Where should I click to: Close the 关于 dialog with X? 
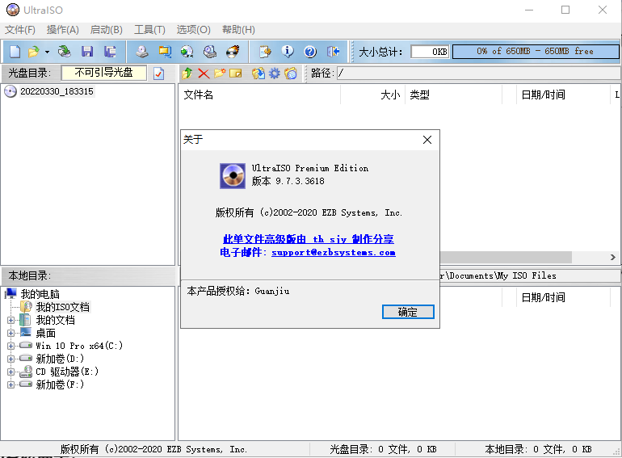(x=427, y=140)
